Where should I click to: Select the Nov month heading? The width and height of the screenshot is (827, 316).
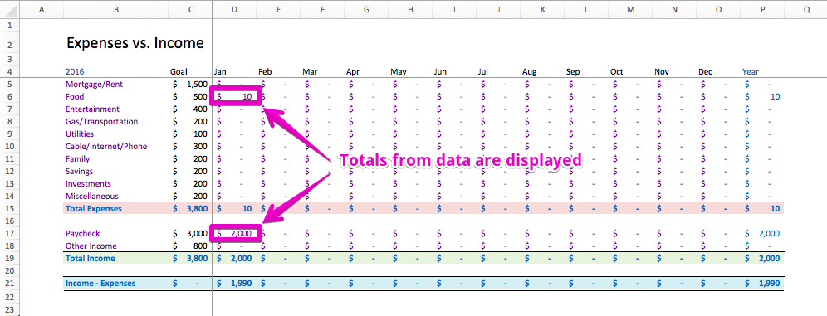(662, 71)
